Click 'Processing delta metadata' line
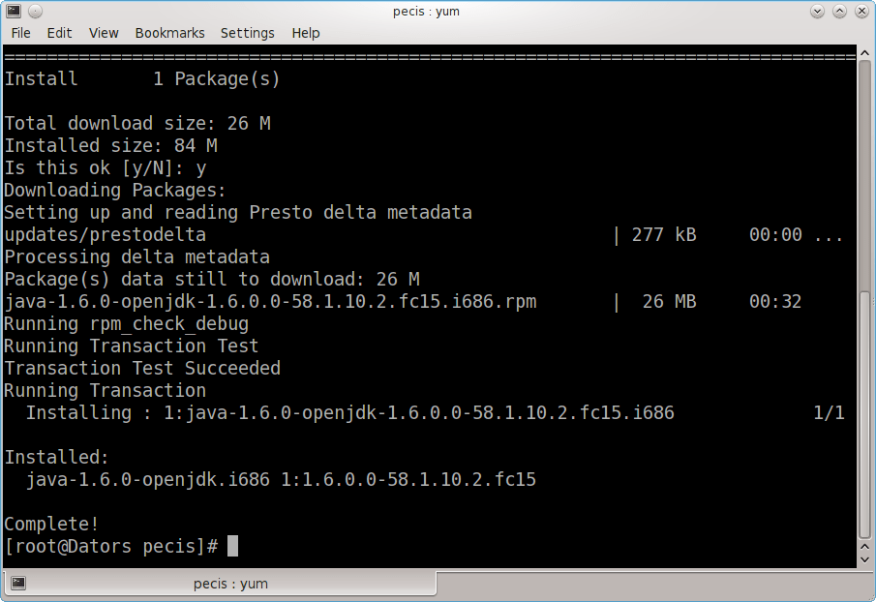Image resolution: width=876 pixels, height=602 pixels. tap(137, 256)
